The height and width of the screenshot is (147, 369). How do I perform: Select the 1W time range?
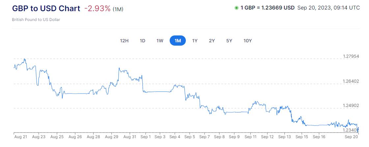pyautogui.click(x=160, y=41)
